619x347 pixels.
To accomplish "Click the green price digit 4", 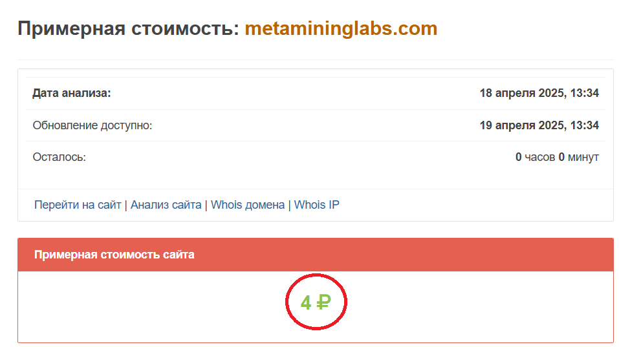I will [306, 302].
